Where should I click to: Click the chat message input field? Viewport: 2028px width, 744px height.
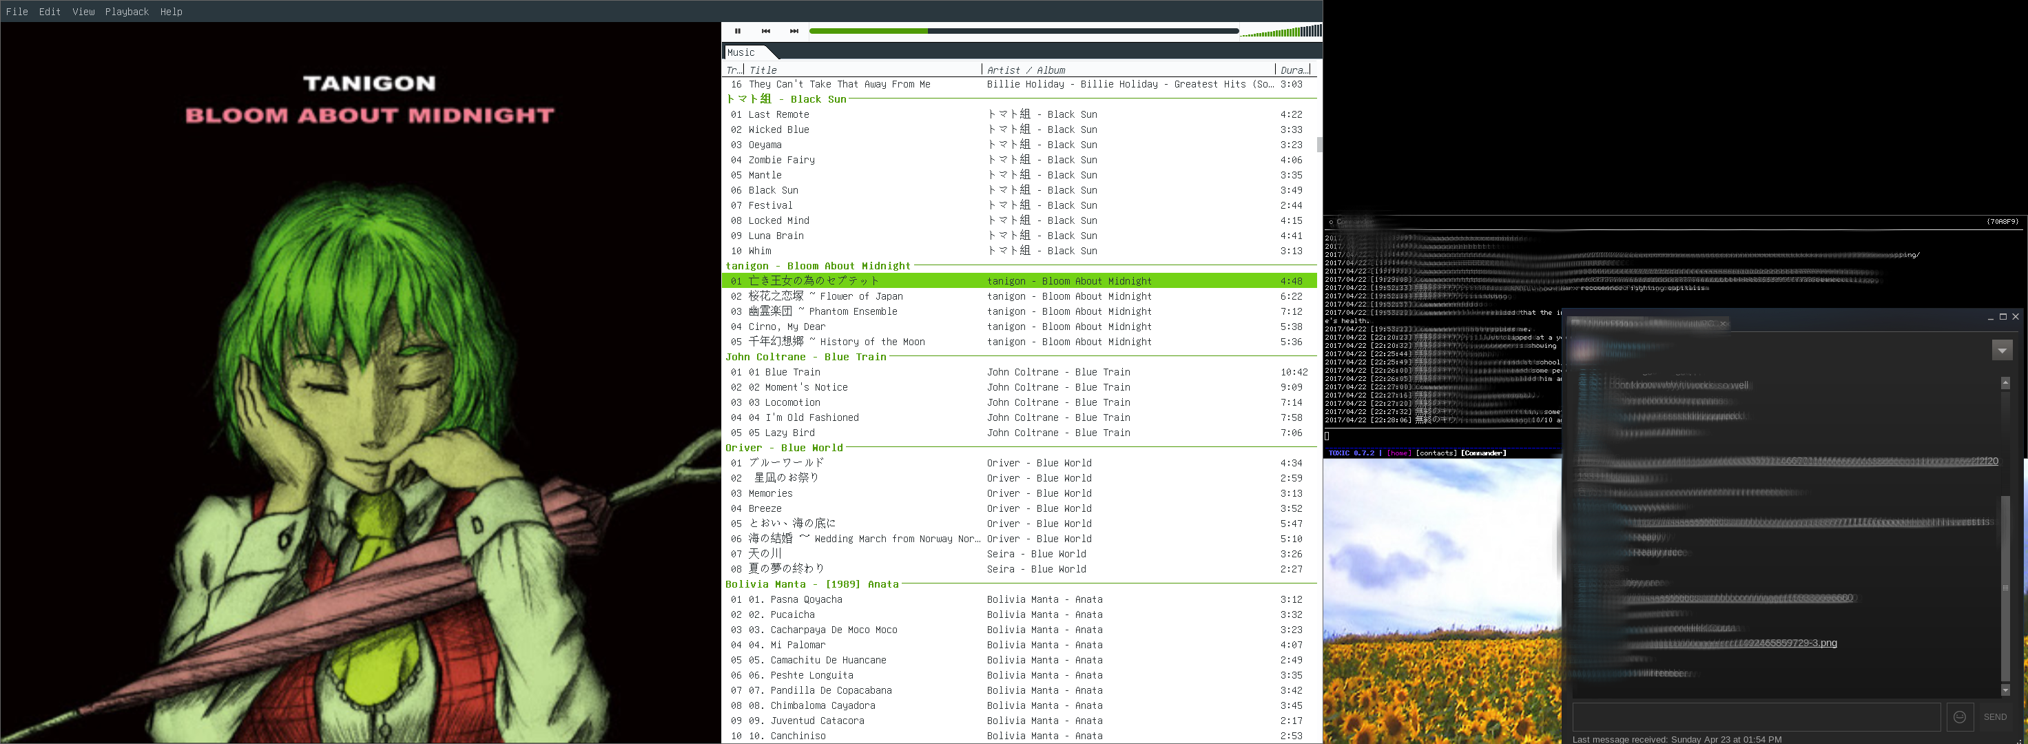tap(1756, 716)
